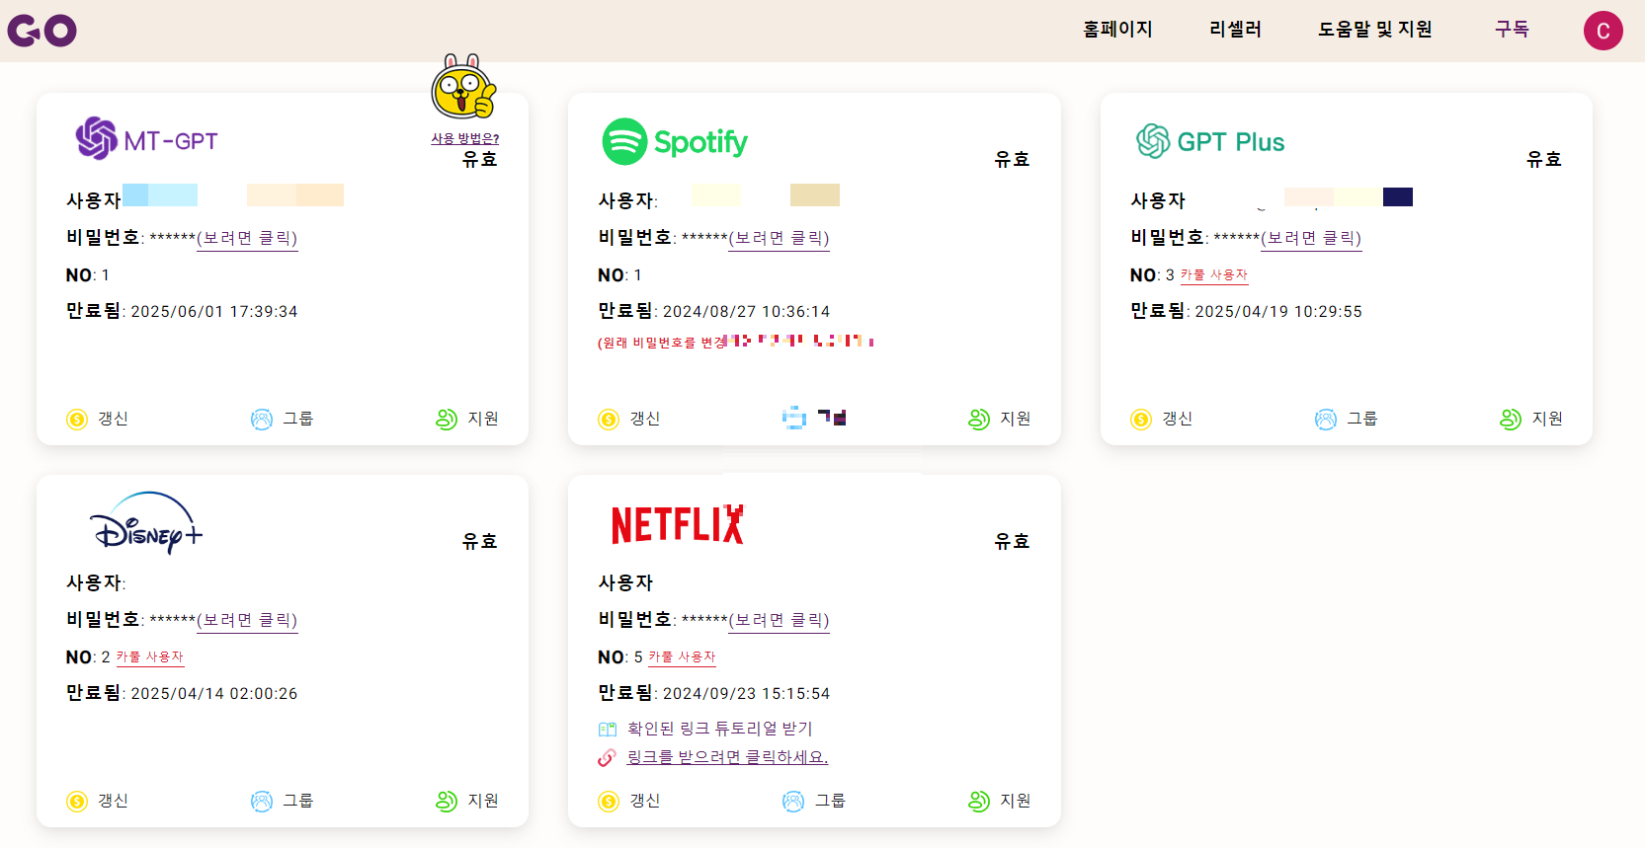This screenshot has height=848, width=1645.
Task: Click 갱신 label on GPT Plus card
Action: [x=1177, y=419]
